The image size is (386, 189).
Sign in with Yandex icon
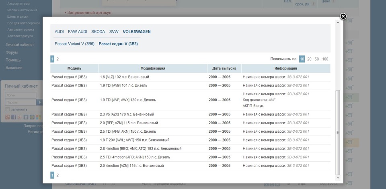pos(19,117)
